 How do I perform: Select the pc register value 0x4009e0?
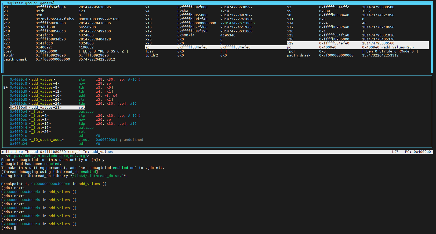328,47
